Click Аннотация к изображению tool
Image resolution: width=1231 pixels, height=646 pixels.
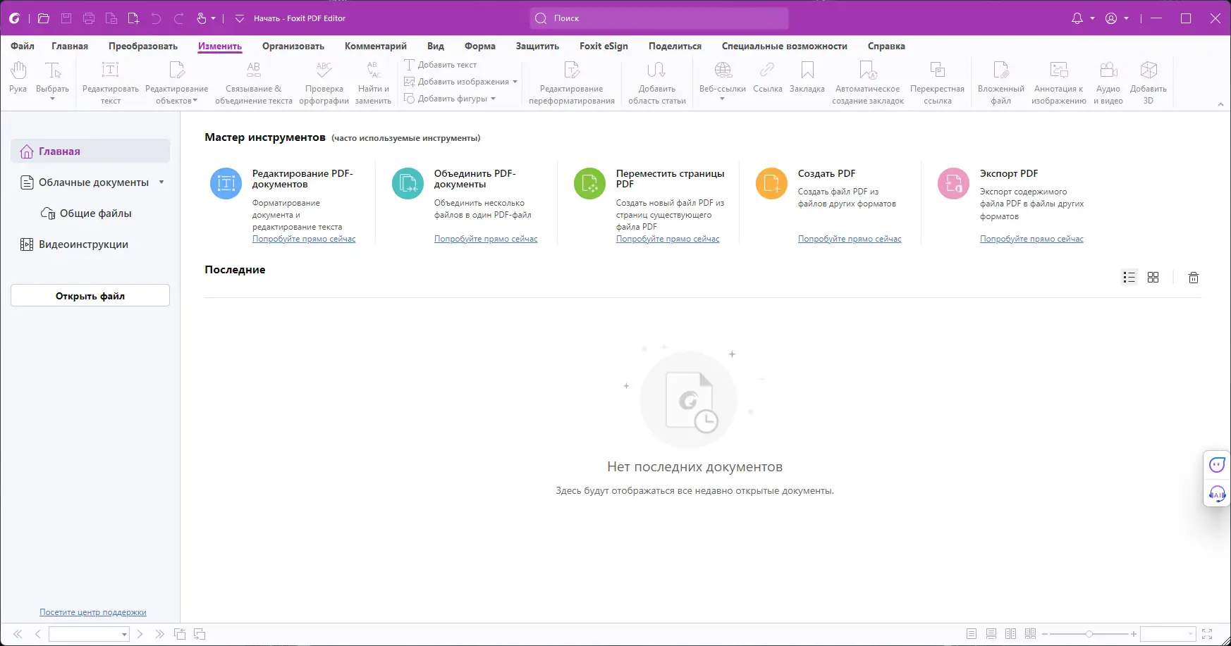(1059, 82)
